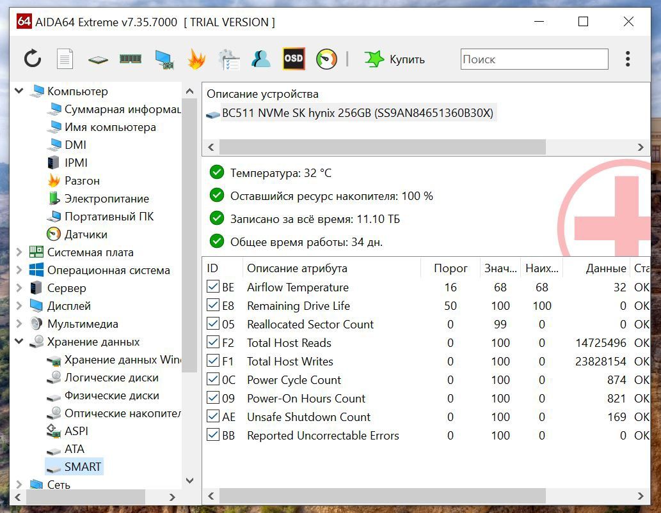Sort by Описание атрибута column header
This screenshot has width=661, height=513.
pyautogui.click(x=331, y=268)
